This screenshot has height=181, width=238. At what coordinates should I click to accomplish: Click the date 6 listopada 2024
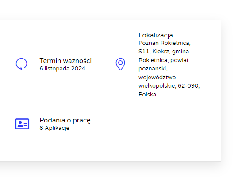[x=62, y=69]
